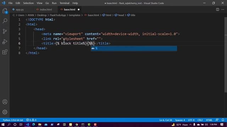Click the Windows Start button
Image resolution: width=227 pixels, height=127 pixels.
point(3,125)
